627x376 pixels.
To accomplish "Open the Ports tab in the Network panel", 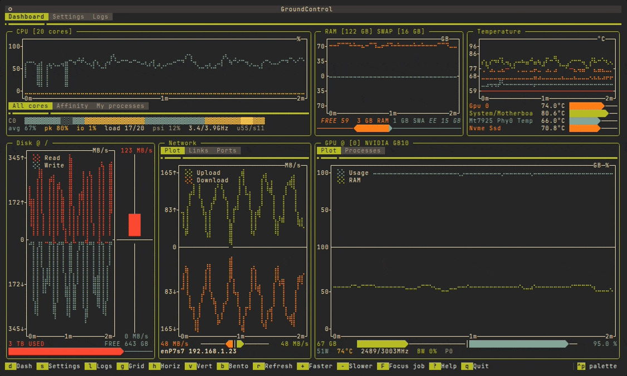I will (226, 151).
